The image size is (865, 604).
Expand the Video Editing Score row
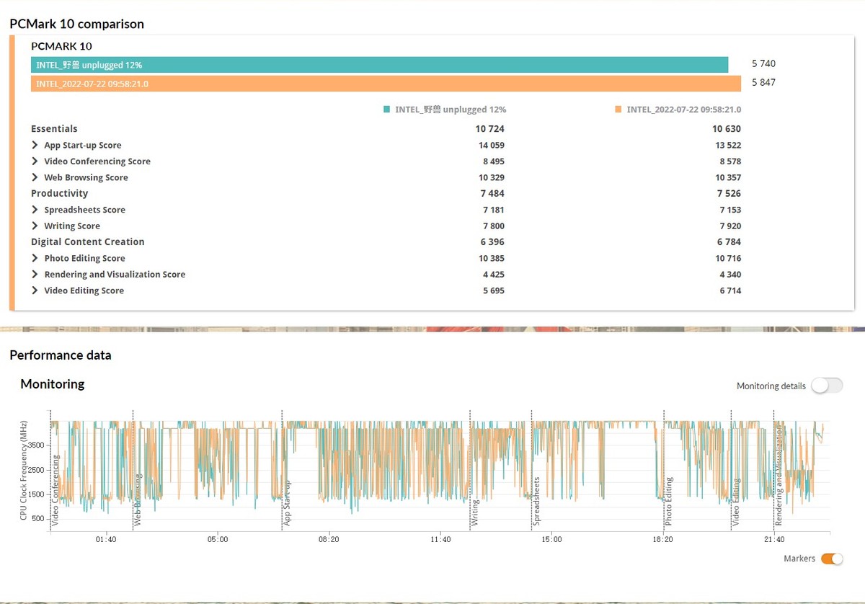click(35, 290)
